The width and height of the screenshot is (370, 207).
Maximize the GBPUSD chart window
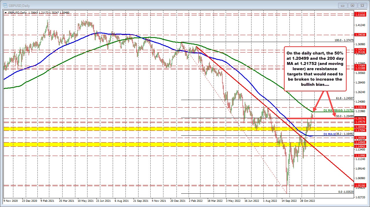[352, 5]
